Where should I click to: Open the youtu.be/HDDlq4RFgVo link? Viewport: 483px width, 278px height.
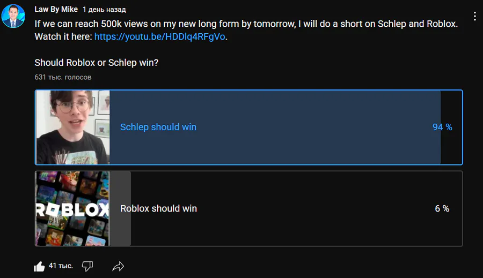coord(159,36)
